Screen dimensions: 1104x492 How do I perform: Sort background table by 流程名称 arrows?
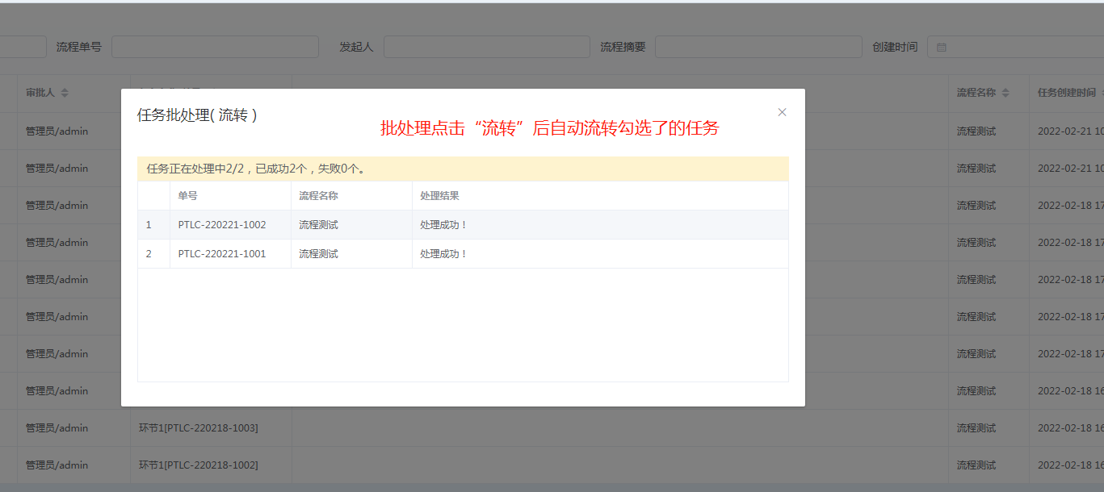(x=1005, y=94)
